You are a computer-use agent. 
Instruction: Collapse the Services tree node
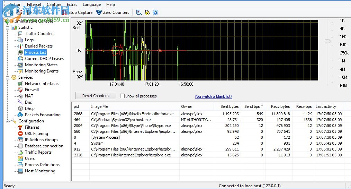pyautogui.click(x=7, y=77)
